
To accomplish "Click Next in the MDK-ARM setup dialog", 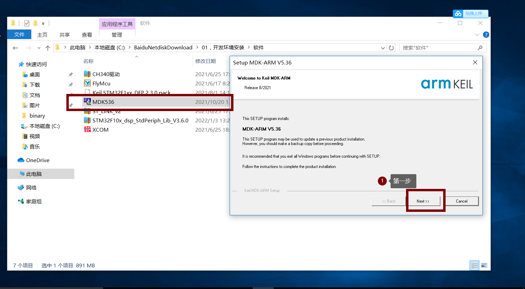I will tap(423, 201).
